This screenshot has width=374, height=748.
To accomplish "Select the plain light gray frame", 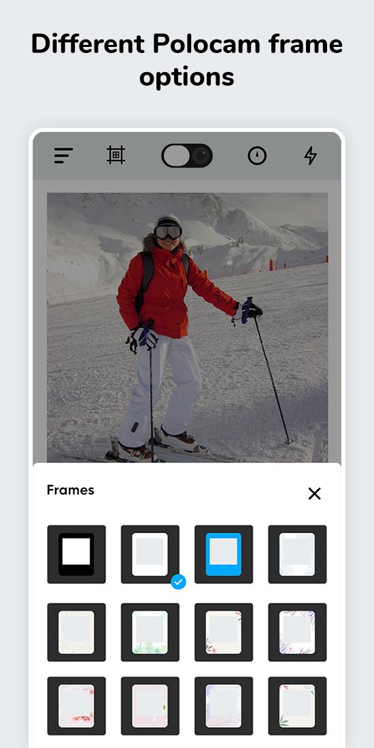I will 297,554.
